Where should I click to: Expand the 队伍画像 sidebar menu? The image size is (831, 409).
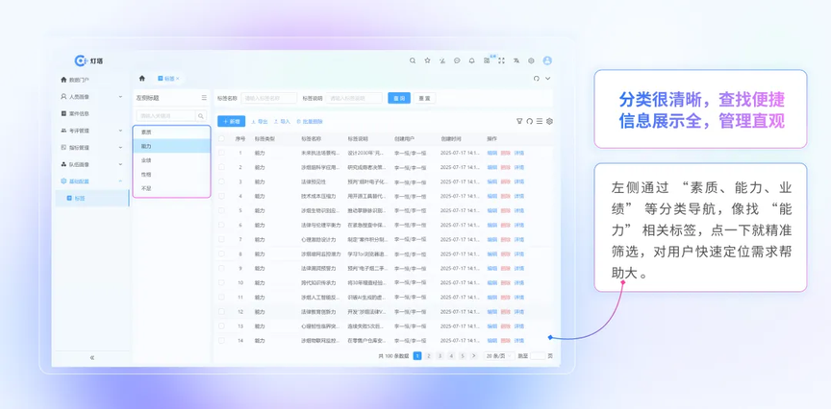(x=91, y=164)
